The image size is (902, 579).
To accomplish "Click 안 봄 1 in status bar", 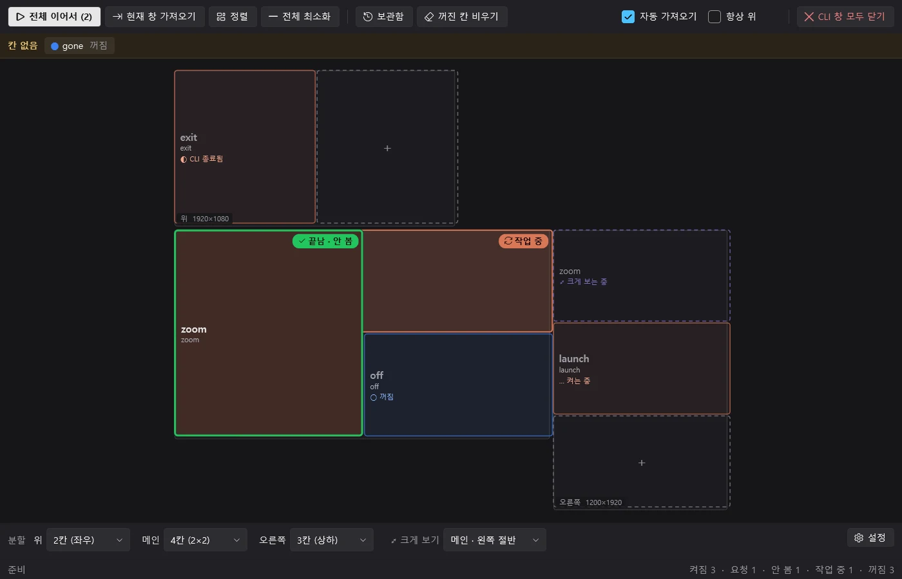I will tap(785, 570).
